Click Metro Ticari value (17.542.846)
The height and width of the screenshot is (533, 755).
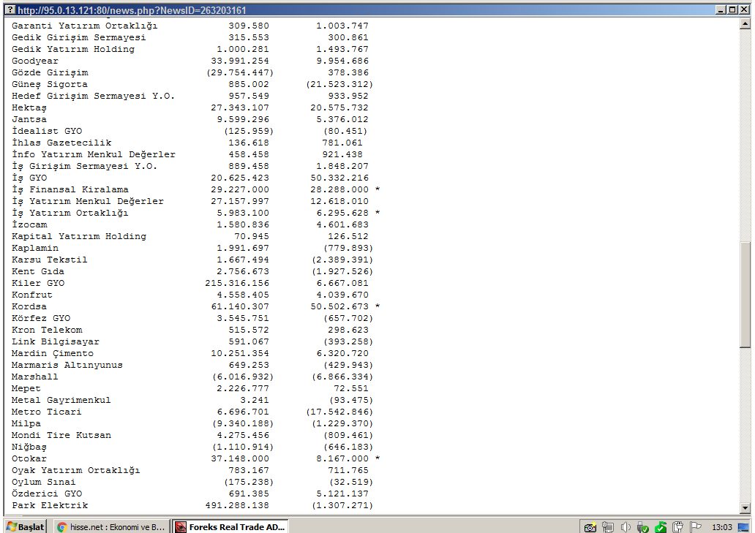[x=339, y=412]
